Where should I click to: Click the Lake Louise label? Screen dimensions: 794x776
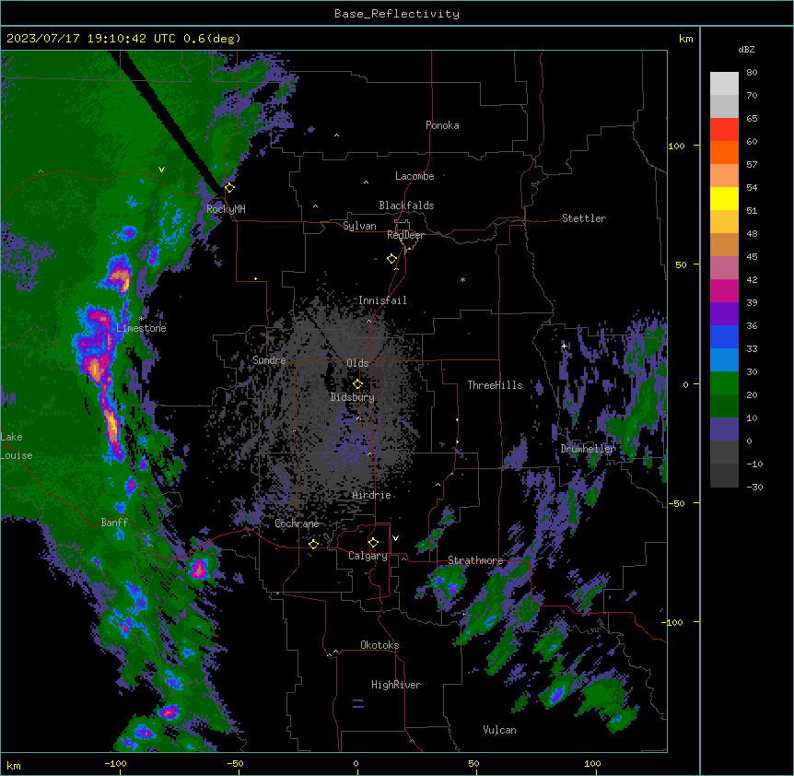click(x=17, y=446)
